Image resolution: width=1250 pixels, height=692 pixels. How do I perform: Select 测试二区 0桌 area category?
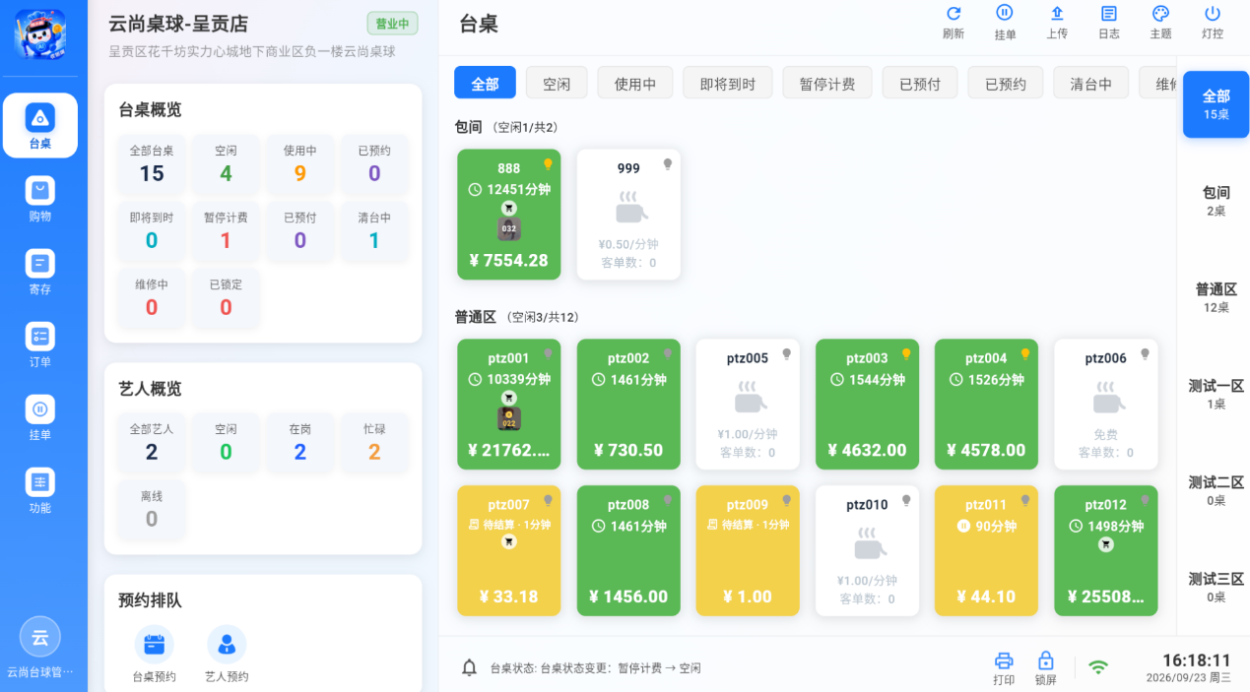[x=1217, y=490]
